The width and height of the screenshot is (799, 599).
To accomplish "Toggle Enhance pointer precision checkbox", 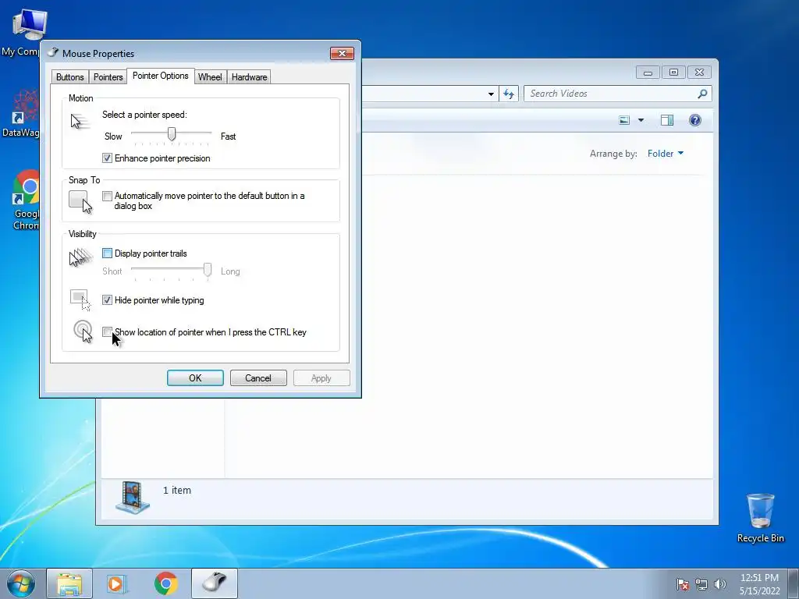I will pos(107,158).
